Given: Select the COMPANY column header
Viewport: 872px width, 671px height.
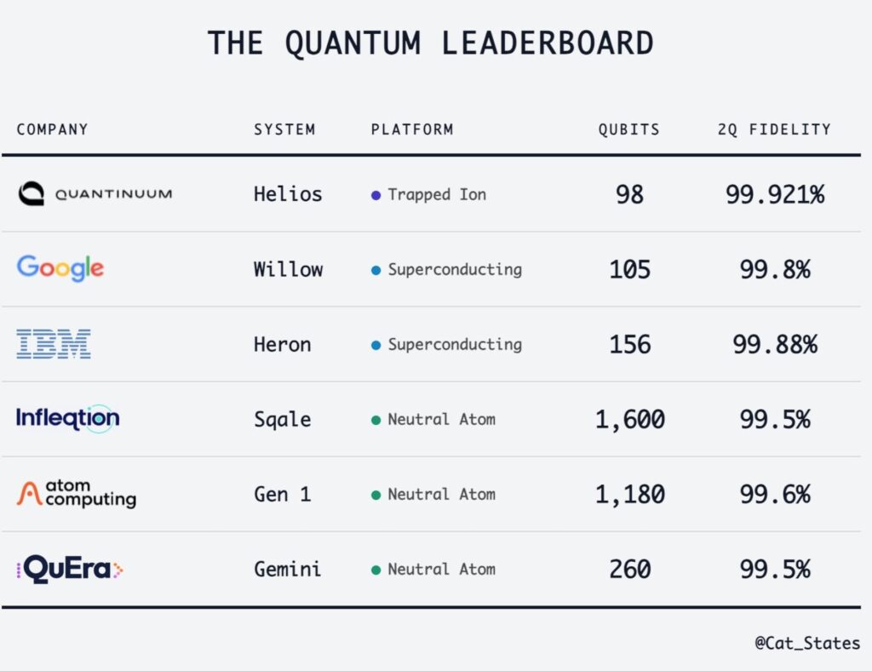Looking at the screenshot, I should click(52, 129).
